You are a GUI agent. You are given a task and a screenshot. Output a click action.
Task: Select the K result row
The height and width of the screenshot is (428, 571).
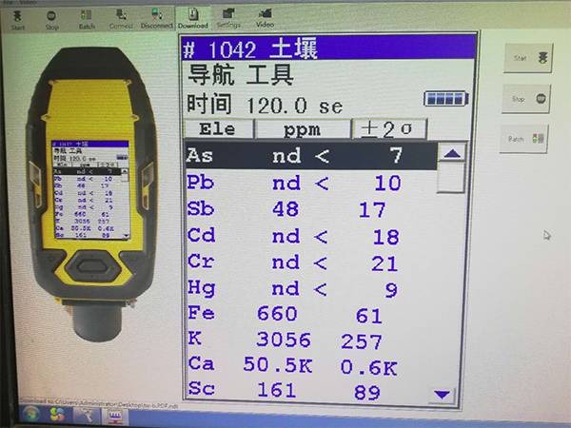[311, 340]
